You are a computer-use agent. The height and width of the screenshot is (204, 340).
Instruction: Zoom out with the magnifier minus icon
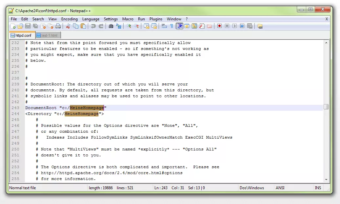136,26
